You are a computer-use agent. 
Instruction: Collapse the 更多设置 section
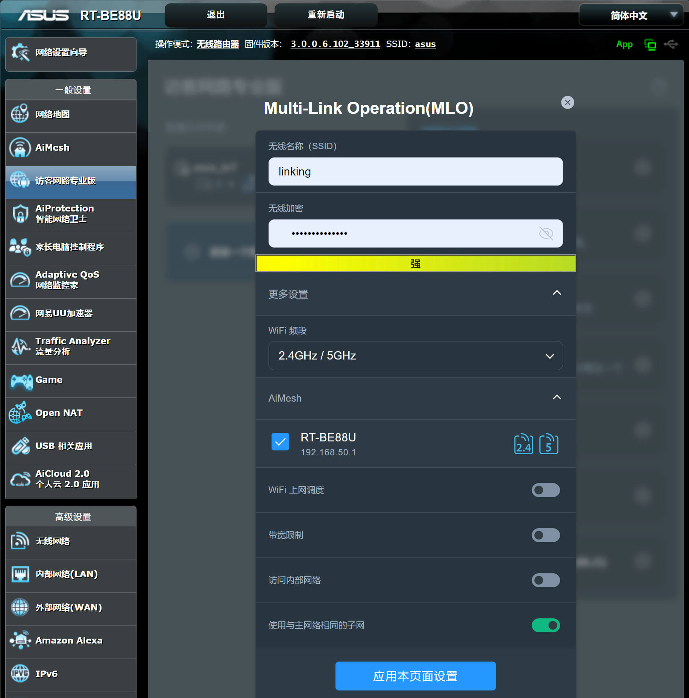(557, 293)
